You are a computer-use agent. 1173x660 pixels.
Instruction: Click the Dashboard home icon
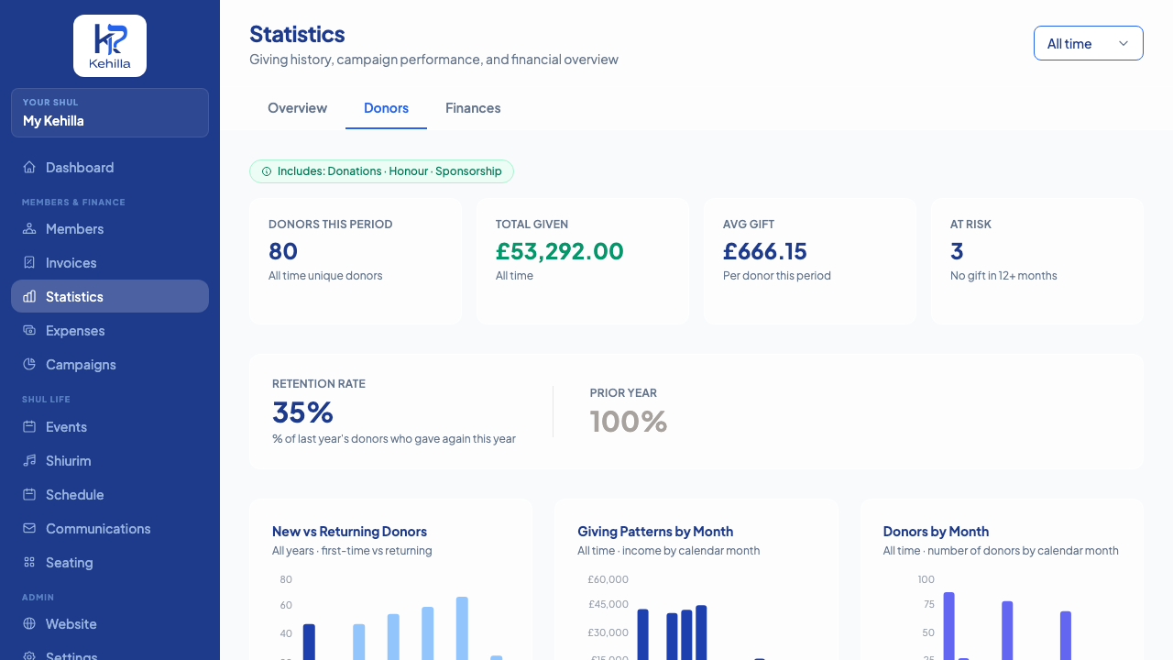click(x=29, y=168)
